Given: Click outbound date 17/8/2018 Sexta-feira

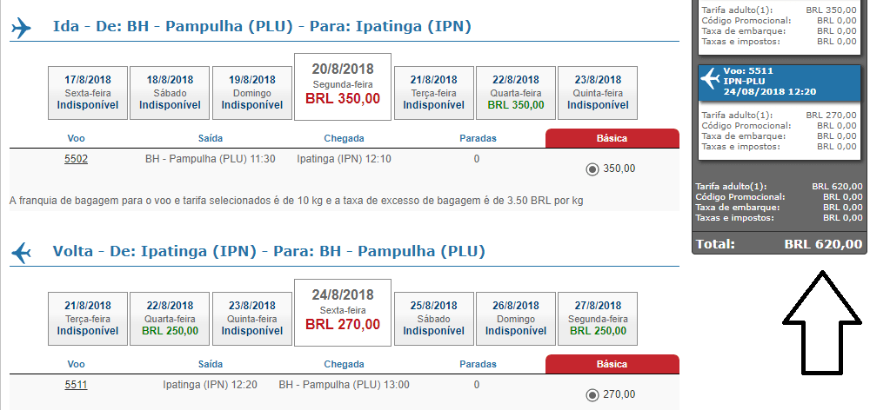Looking at the screenshot, I should (88, 93).
